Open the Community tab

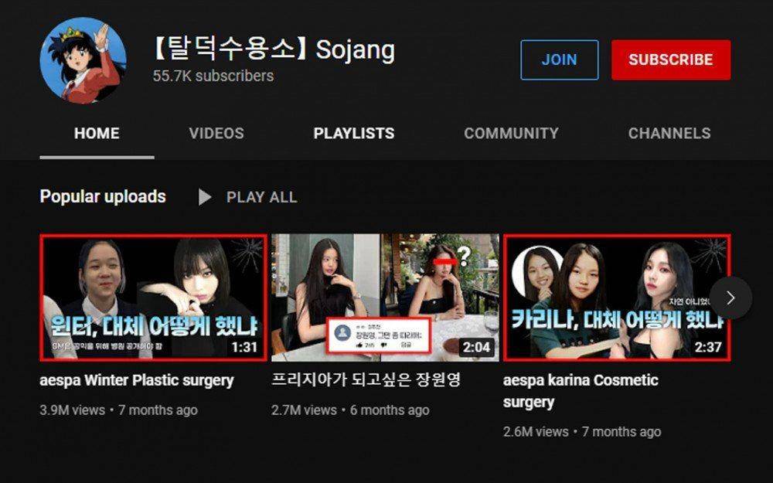tap(511, 133)
